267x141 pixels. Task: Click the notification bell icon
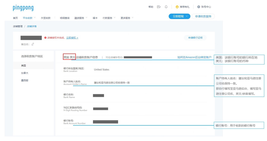[166, 7]
